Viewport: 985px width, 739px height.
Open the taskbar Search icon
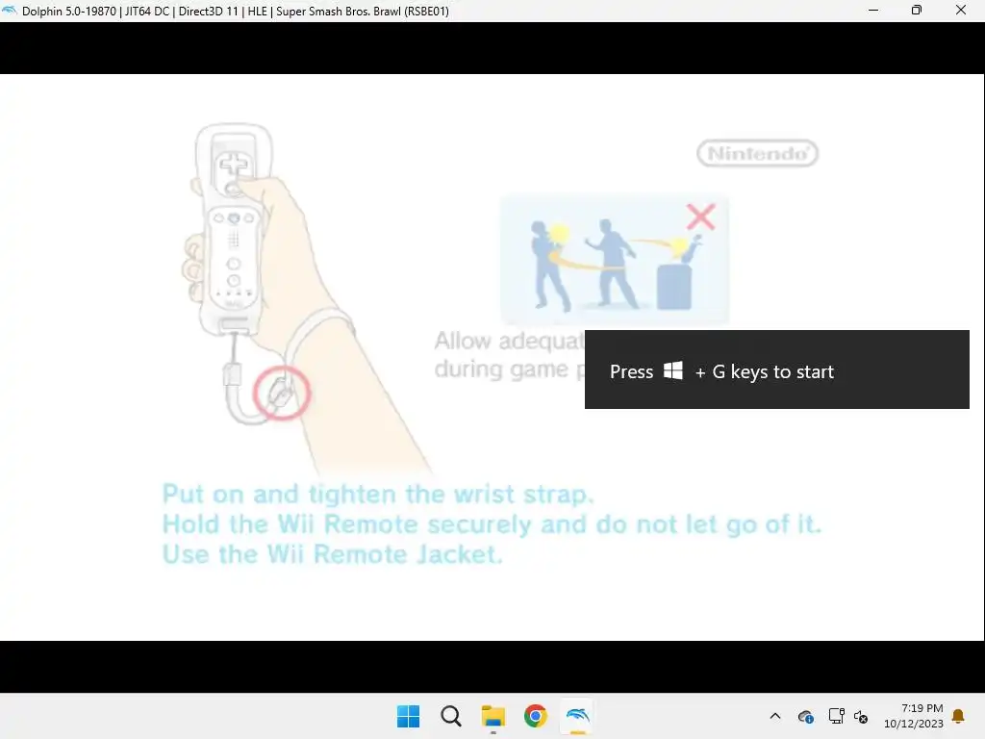click(x=450, y=716)
